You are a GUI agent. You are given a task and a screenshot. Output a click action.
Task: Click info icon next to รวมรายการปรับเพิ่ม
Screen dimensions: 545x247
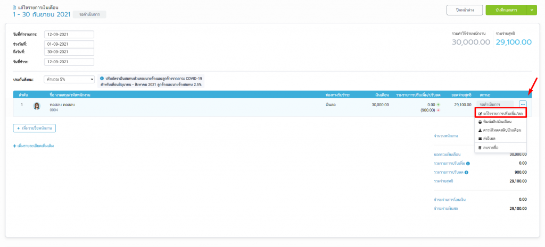tap(468, 163)
